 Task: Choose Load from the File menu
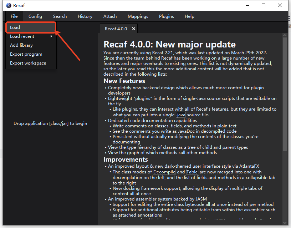click(x=31, y=27)
